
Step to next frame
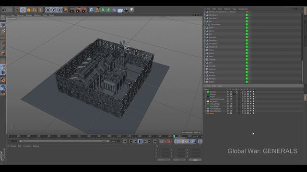(x=145, y=141)
